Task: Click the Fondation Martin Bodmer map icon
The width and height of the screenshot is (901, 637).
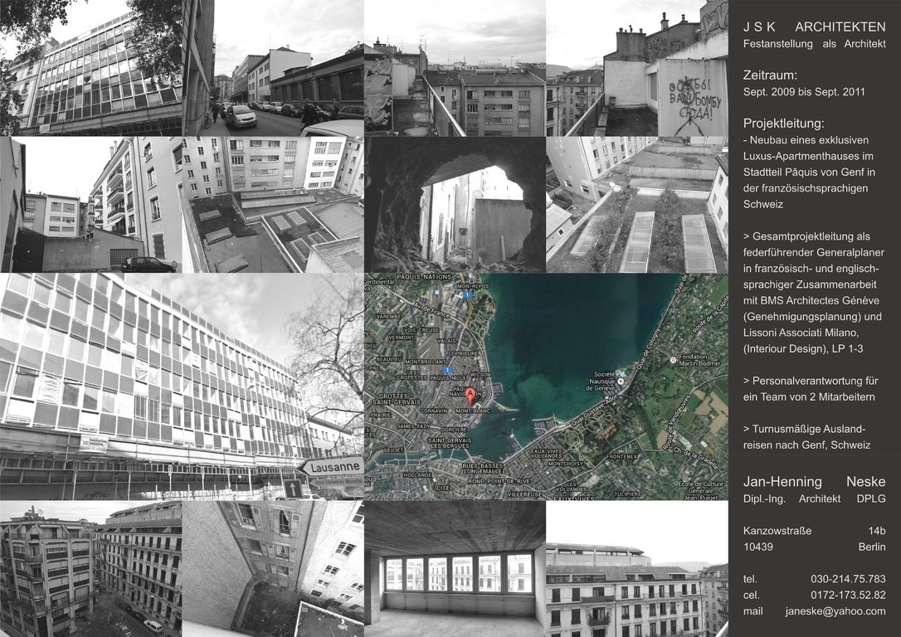Action: pyautogui.click(x=672, y=359)
